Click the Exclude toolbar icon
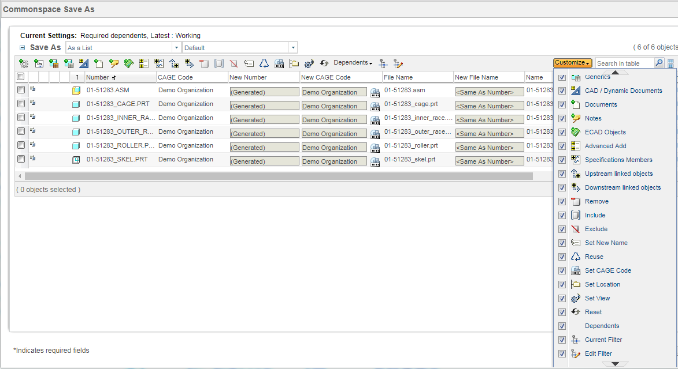678x369 pixels. [x=234, y=63]
